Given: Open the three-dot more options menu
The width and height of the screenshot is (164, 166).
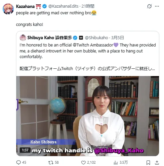Looking at the screenshot, I should point(157,6).
